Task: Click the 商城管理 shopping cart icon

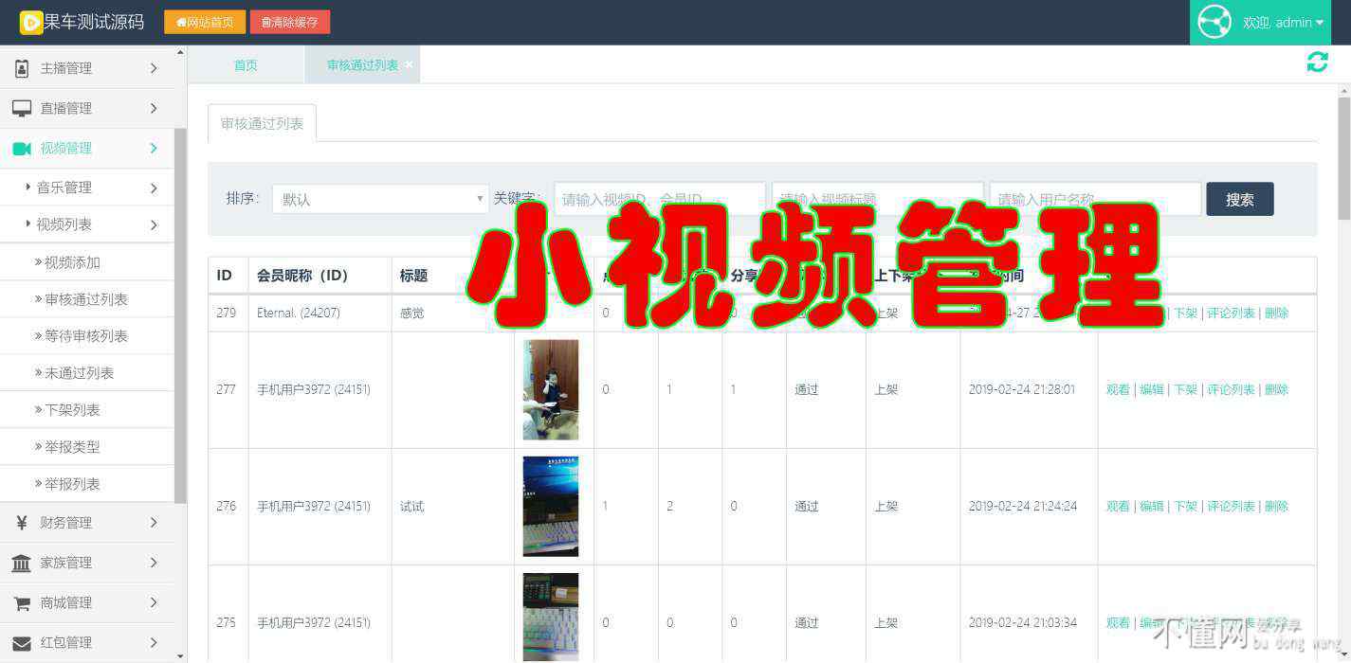Action: click(x=21, y=602)
